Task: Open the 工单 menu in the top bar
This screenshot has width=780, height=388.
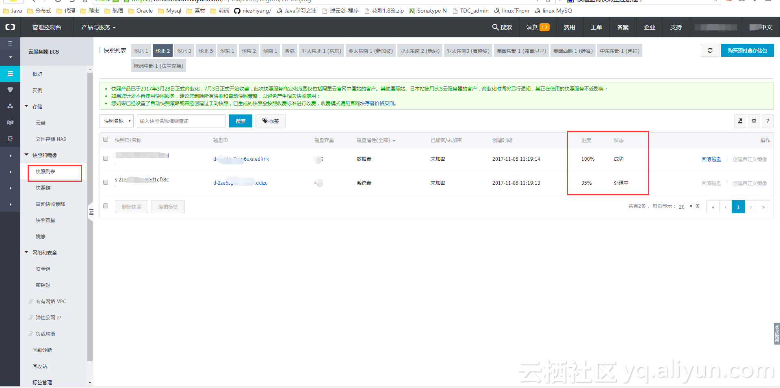Action: (596, 27)
